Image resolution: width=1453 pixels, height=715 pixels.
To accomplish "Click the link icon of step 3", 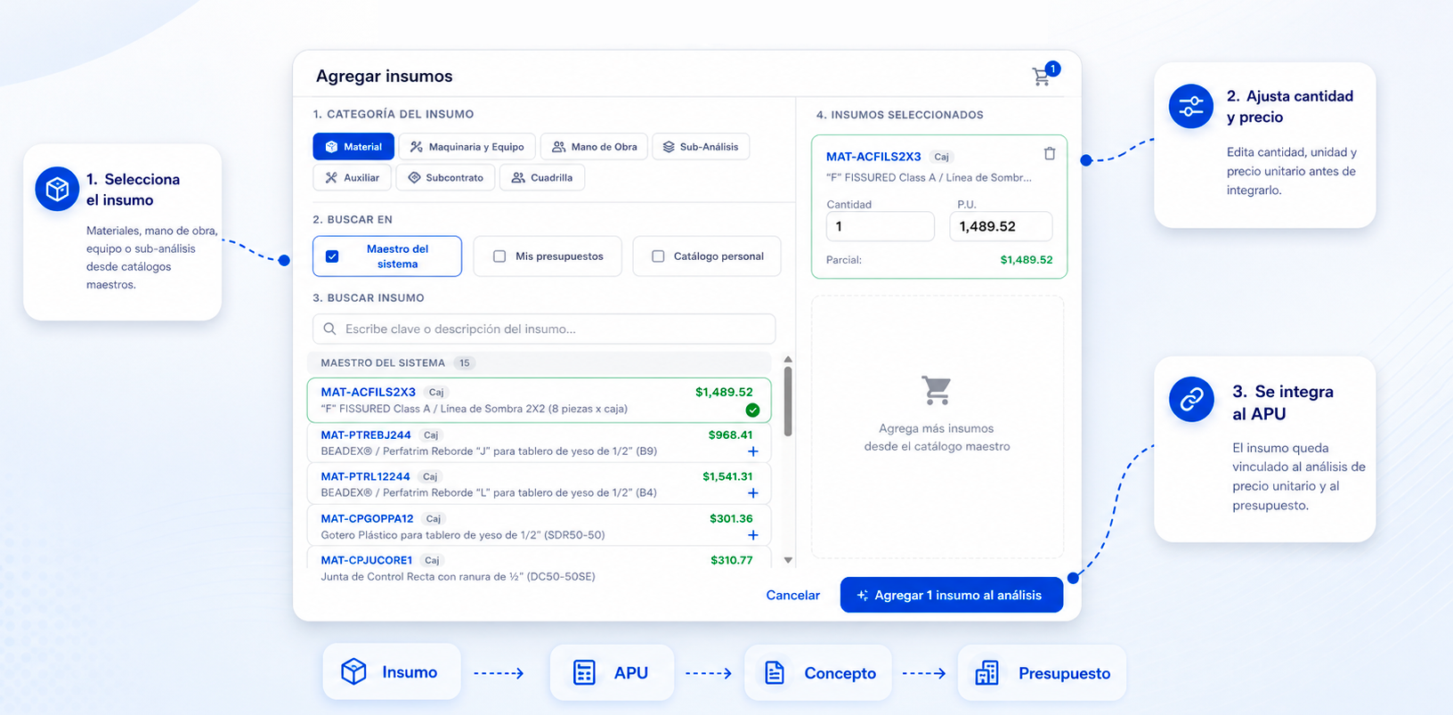I will click(x=1191, y=400).
